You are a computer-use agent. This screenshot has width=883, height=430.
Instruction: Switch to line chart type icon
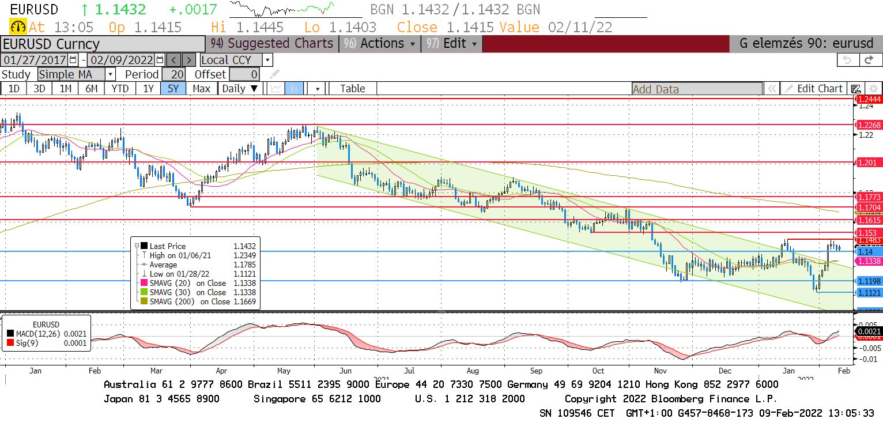pos(276,88)
